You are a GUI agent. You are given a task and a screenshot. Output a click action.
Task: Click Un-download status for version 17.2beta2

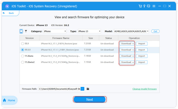(x=107, y=62)
